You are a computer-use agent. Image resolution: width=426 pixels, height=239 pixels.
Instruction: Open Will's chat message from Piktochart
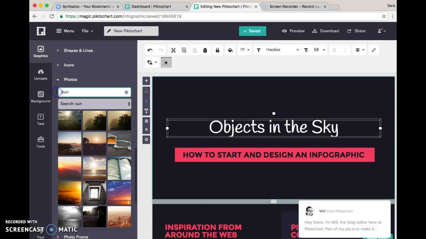coord(344,219)
